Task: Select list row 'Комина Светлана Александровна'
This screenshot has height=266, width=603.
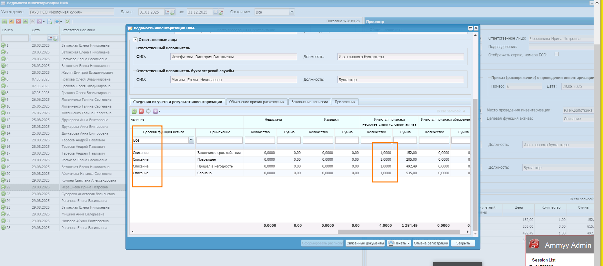Action: [x=63, y=180]
